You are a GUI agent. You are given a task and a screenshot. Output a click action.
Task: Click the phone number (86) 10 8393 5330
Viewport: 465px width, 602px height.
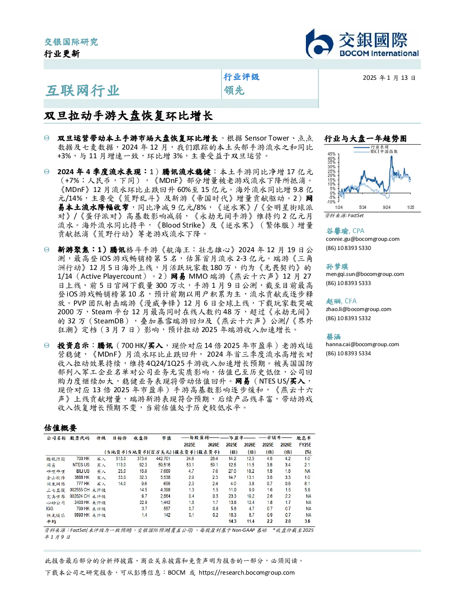[x=348, y=248]
